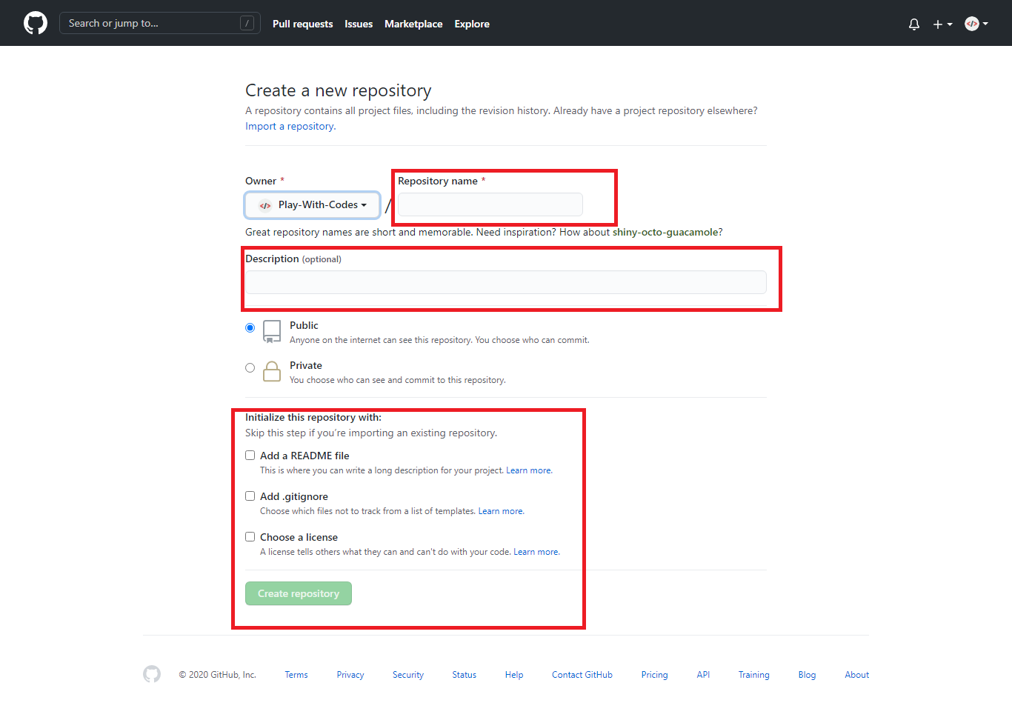
Task: Click the GitHub octocat icon in footer
Action: pyautogui.click(x=152, y=674)
